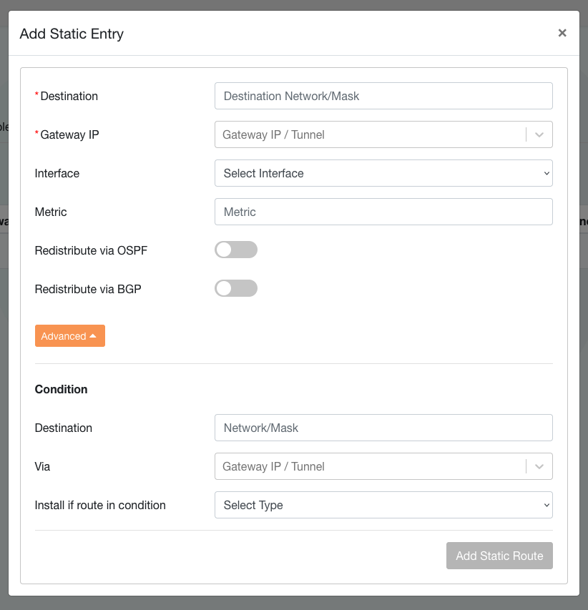
Task: Open the Select Interface dropdown
Action: pos(383,173)
